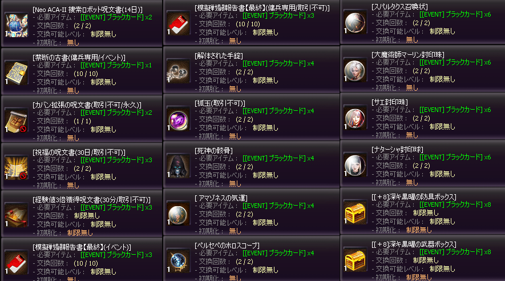Click the カバン拡張の呪文書 bag scroll icon
Screen dimensions: 505x281
tap(16, 120)
